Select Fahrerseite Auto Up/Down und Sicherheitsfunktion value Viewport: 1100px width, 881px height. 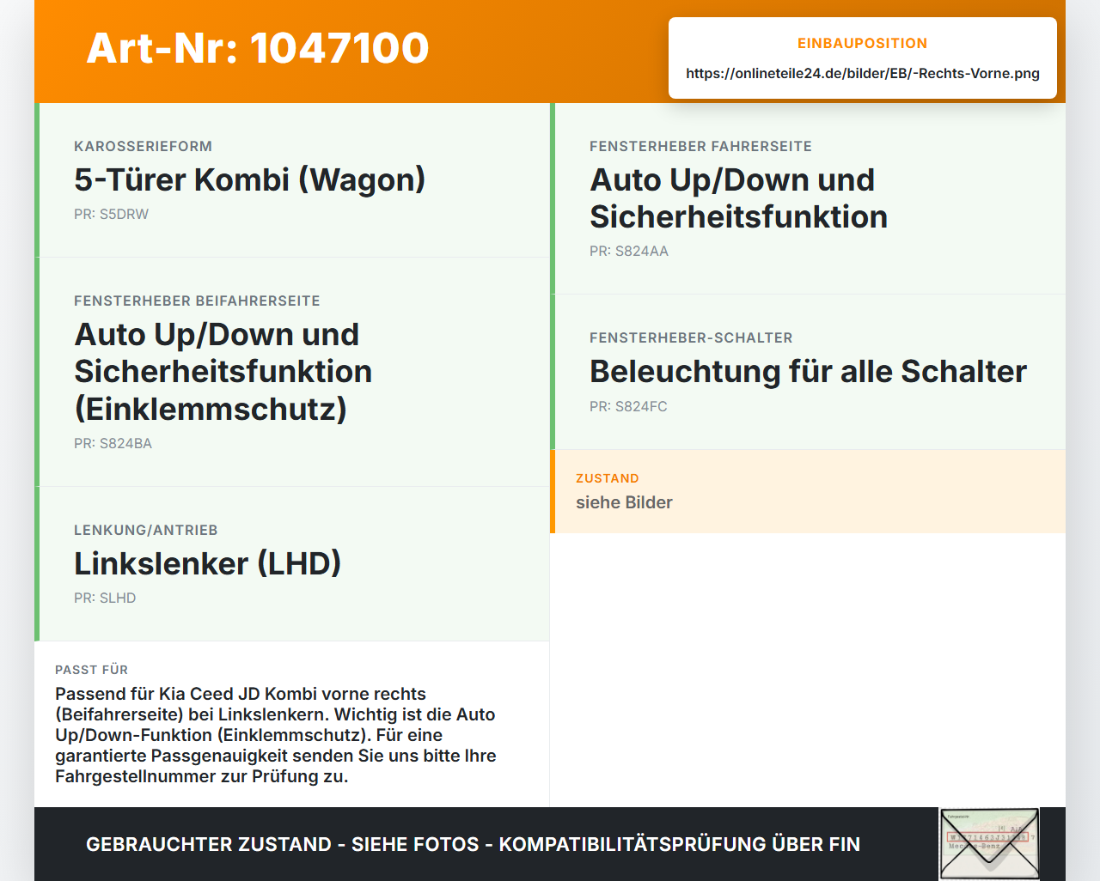[738, 198]
